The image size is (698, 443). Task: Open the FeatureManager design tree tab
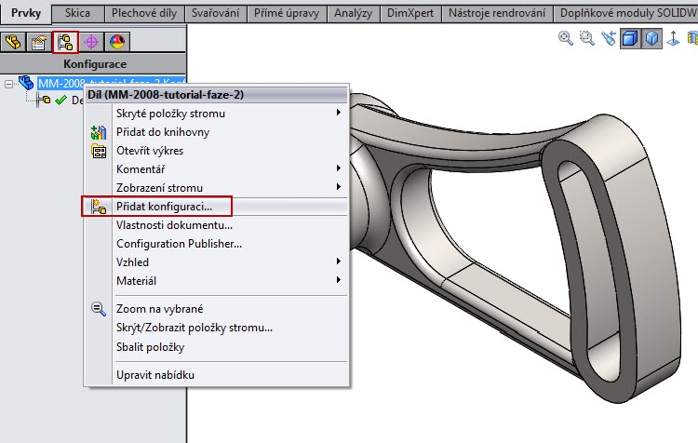pos(13,42)
